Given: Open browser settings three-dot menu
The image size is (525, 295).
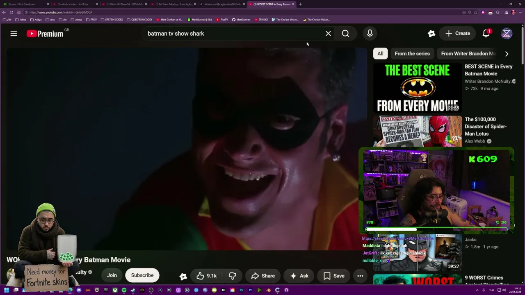Looking at the screenshot, I should click(520, 12).
